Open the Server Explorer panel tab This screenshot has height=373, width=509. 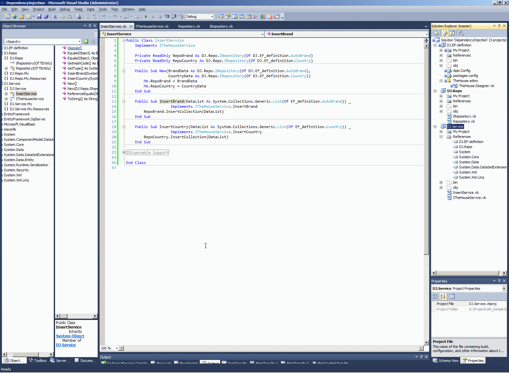(x=60, y=361)
